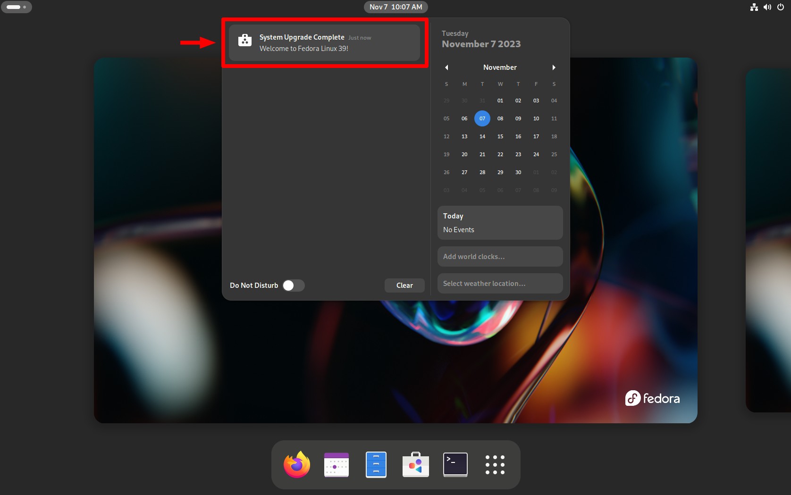This screenshot has height=495, width=791.
Task: Click the Welcome to Fedora Linux 39! text
Action: [304, 49]
